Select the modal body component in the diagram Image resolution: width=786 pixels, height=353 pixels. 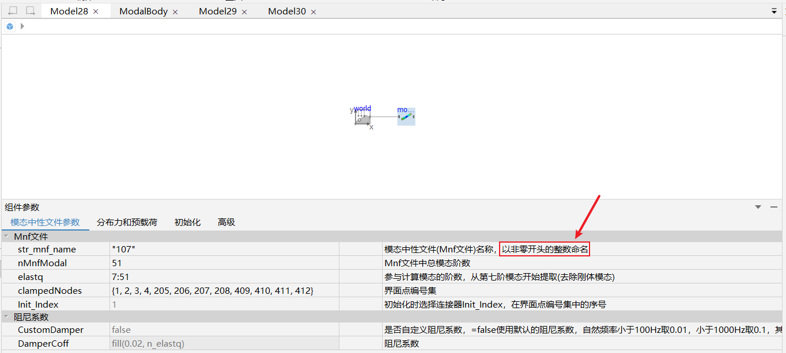(406, 117)
